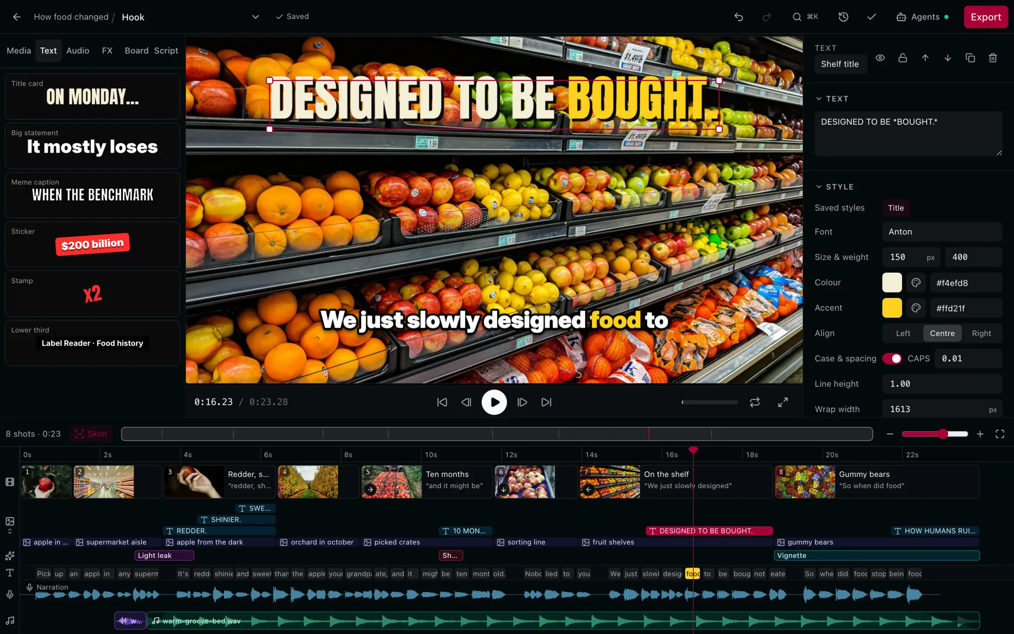Fit the timeline to the window

coord(1000,434)
